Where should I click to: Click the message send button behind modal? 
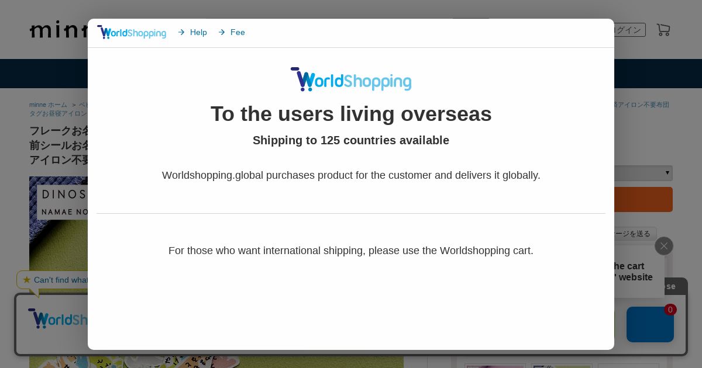(x=635, y=234)
